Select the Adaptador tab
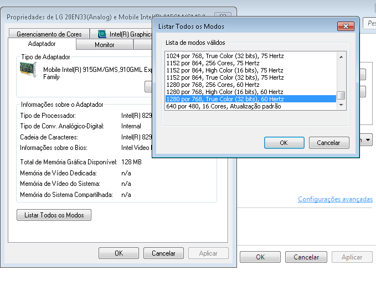 coord(42,44)
